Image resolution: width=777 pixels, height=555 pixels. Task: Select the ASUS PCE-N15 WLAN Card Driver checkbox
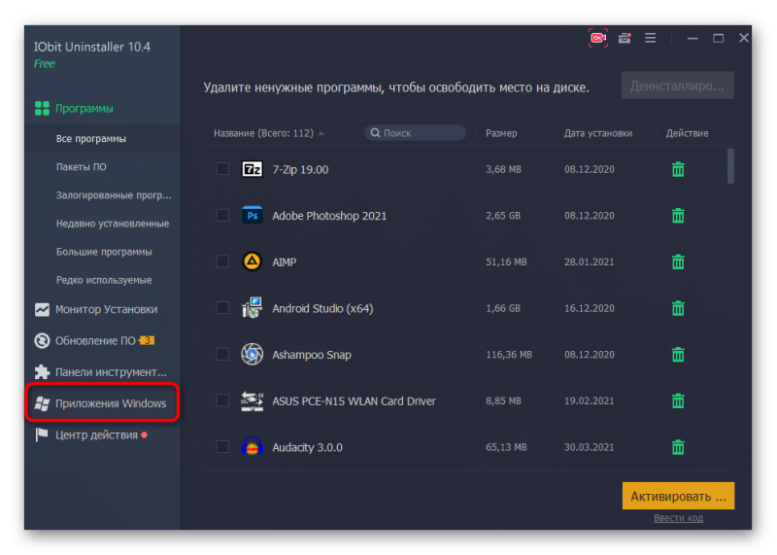click(x=222, y=400)
